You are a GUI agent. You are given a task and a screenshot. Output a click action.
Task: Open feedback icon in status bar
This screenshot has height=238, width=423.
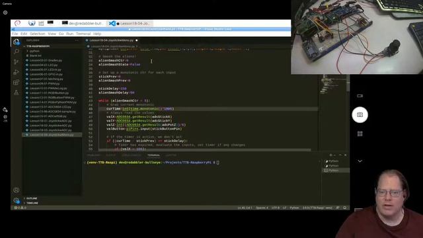pyautogui.click(x=338, y=208)
